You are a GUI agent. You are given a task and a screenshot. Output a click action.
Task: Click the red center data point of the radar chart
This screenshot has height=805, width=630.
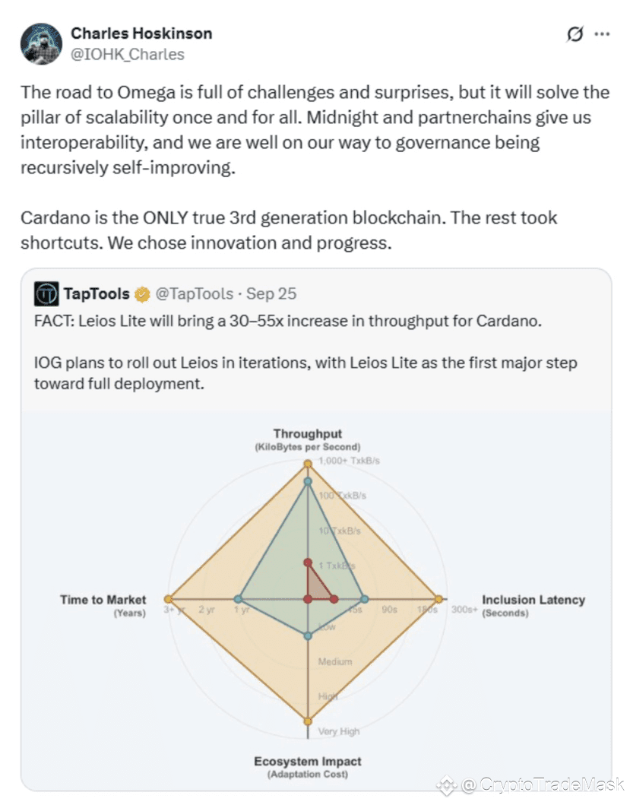[x=308, y=601]
